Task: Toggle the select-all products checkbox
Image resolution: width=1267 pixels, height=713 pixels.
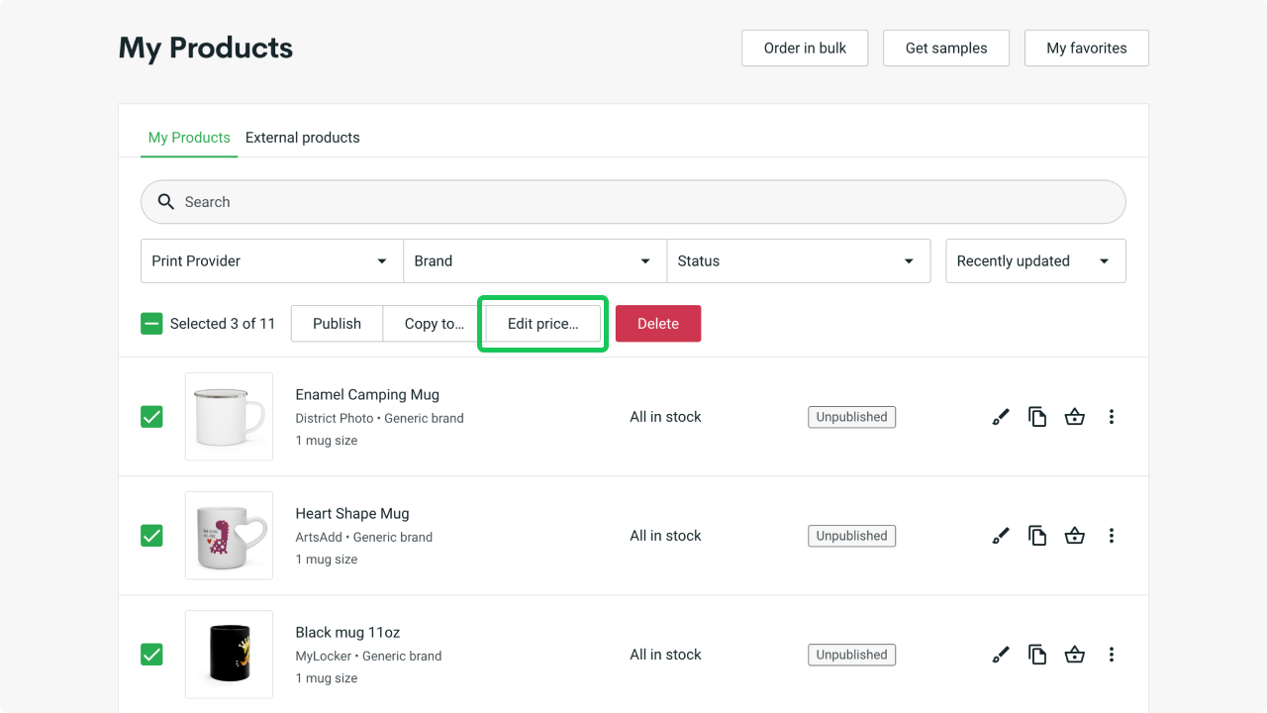Action: (151, 324)
